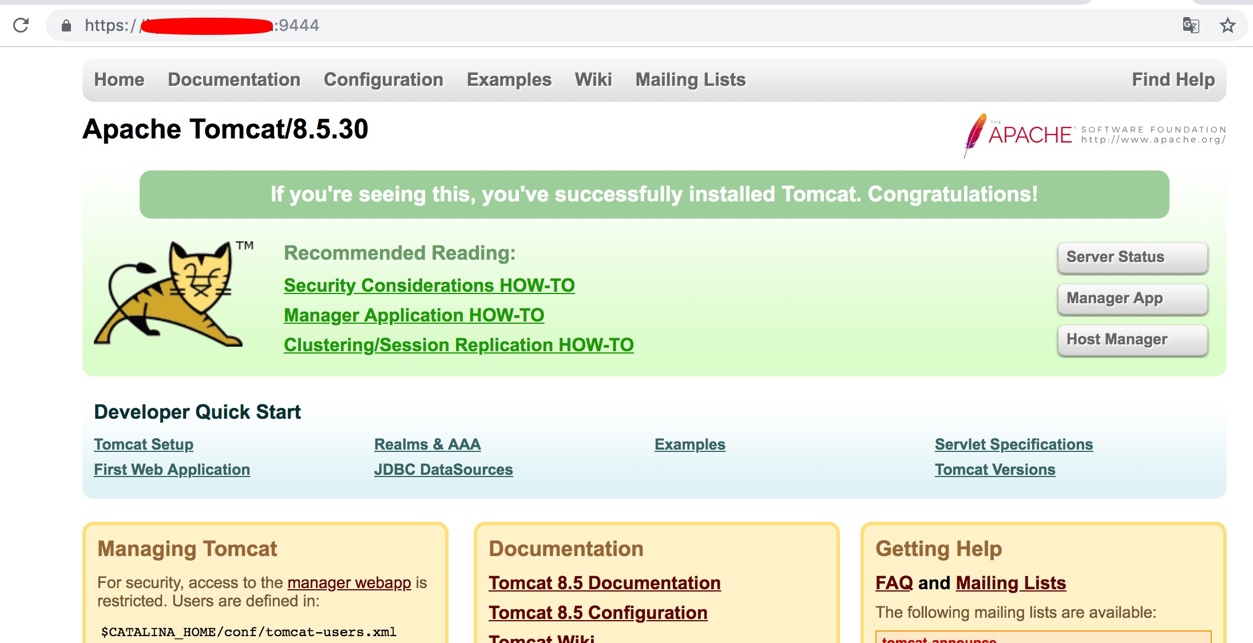Open the Tomcat 8.5 Documentation link

(605, 582)
